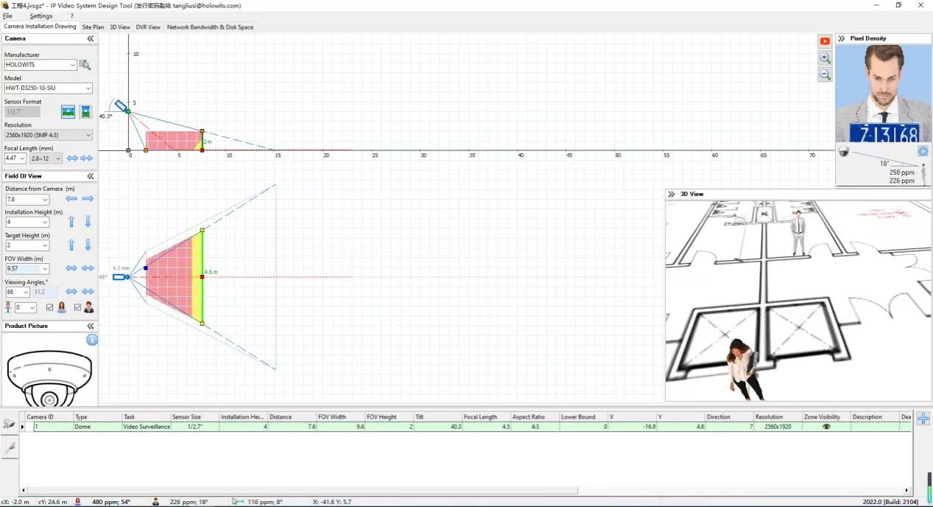
Task: Open Pixel Density settings gear
Action: tap(922, 151)
